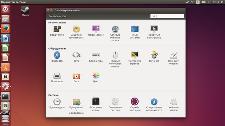
Task: Launch LibreOffice Impress from launcher
Action: pyautogui.click(x=5, y=57)
